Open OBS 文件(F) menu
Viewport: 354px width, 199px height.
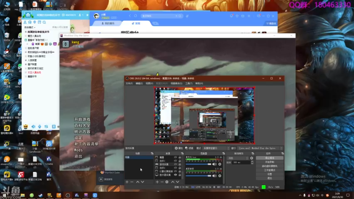[129, 84]
